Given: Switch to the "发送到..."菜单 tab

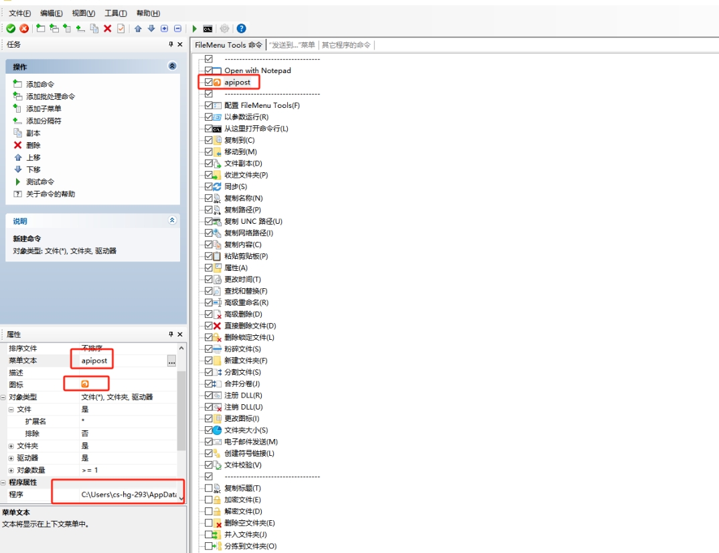Looking at the screenshot, I should 292,44.
